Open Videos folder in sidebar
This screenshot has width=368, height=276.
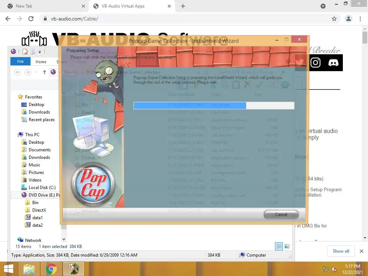tap(35, 180)
